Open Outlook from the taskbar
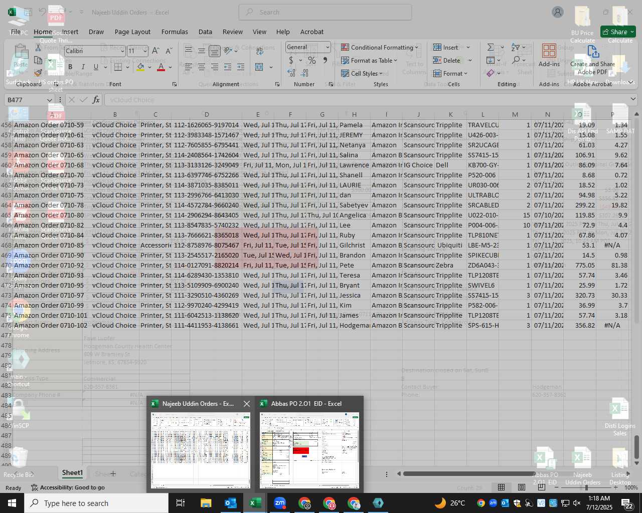Viewport: 642px width, 513px height. (x=231, y=502)
